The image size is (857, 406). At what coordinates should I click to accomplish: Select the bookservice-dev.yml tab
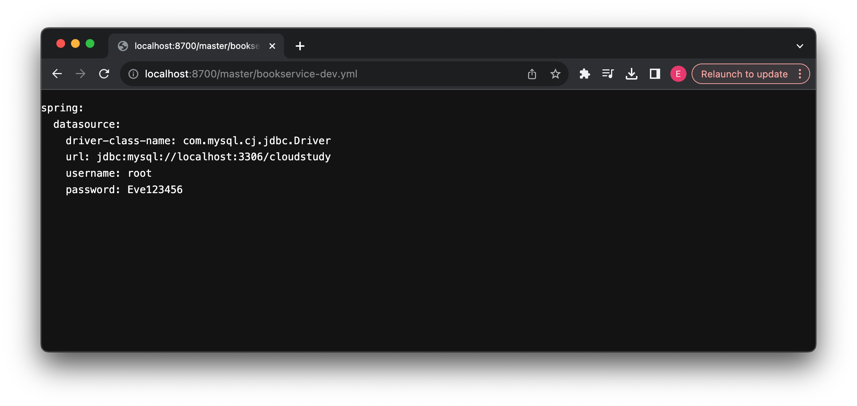[190, 46]
